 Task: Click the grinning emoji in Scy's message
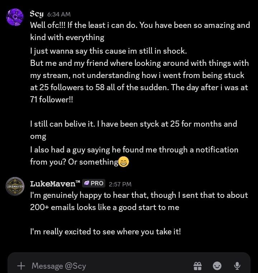click(124, 162)
